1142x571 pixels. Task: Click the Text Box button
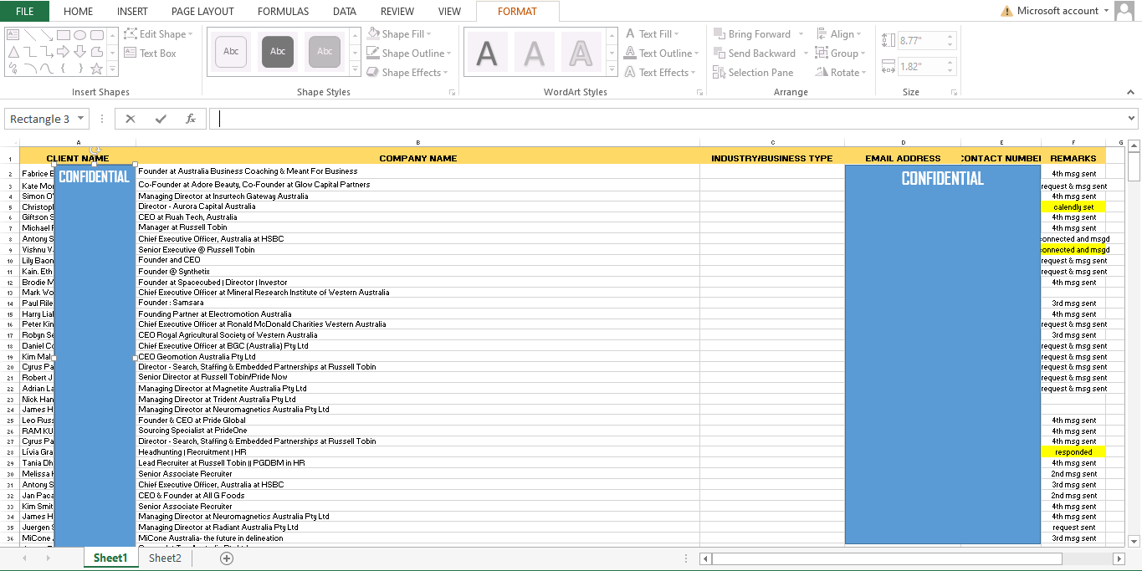[151, 53]
